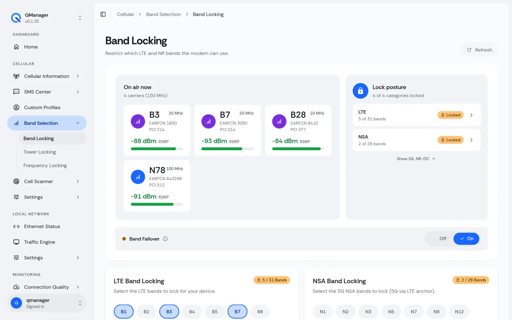Toggle LTE band B7 chip
The height and width of the screenshot is (320, 512).
click(237, 312)
